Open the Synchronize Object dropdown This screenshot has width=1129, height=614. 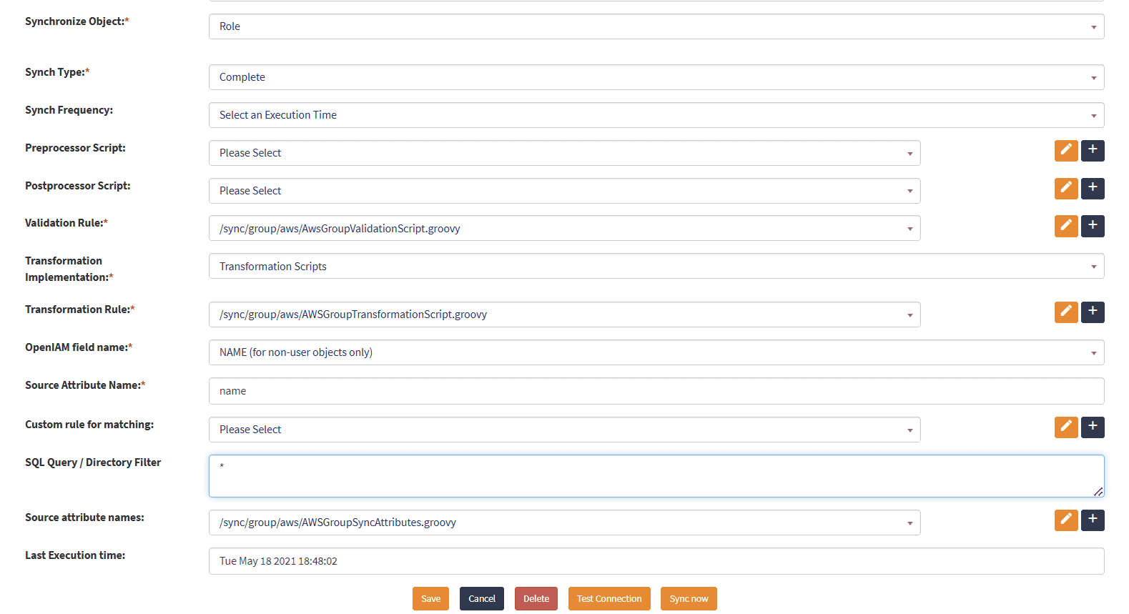(656, 26)
